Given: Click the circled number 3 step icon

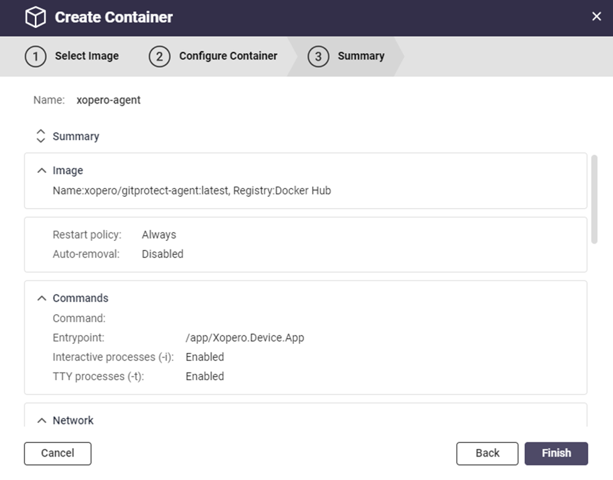Looking at the screenshot, I should point(318,56).
